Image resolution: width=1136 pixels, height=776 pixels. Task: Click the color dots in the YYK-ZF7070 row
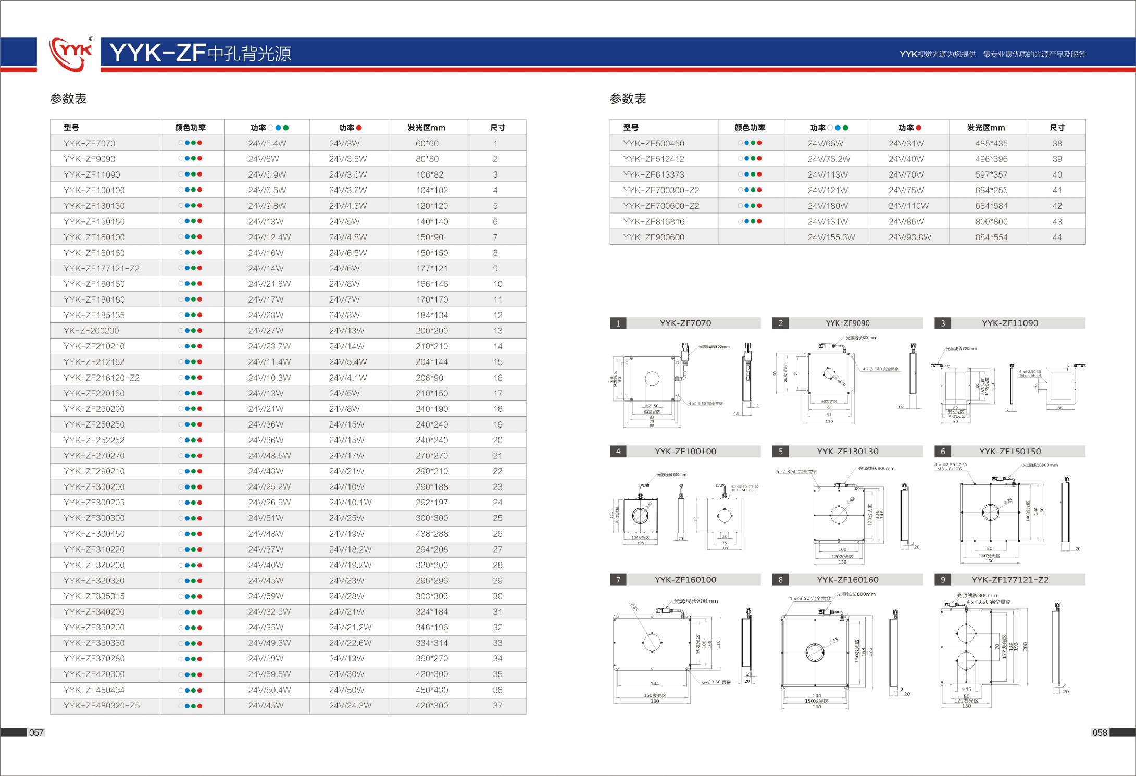click(191, 143)
